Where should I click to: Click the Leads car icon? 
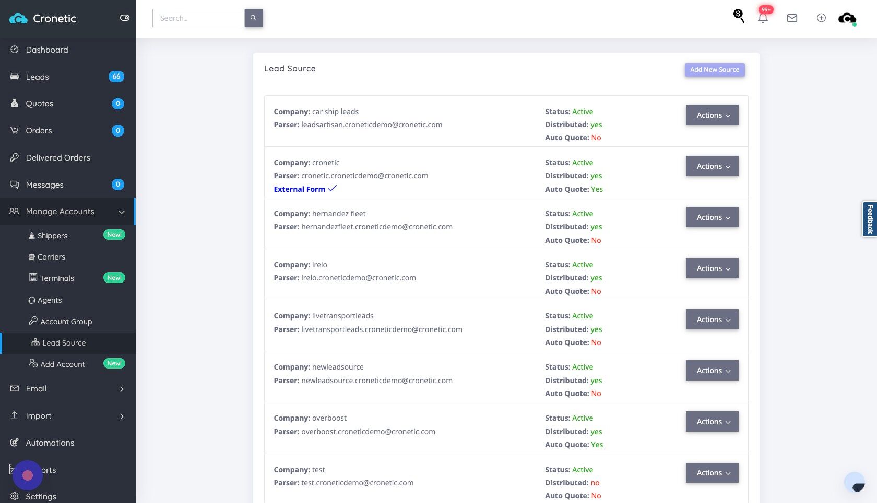point(15,77)
